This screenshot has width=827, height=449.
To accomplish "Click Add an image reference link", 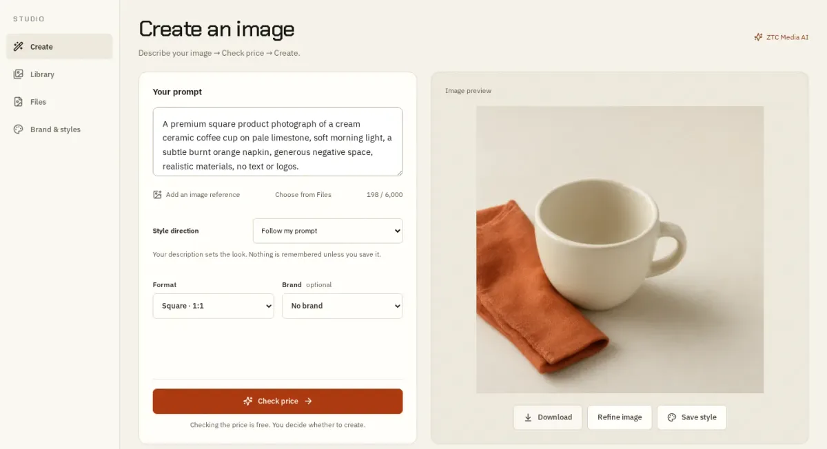I will pos(203,195).
